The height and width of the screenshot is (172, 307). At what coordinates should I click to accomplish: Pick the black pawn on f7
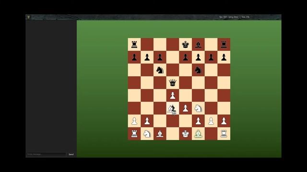[198, 57]
